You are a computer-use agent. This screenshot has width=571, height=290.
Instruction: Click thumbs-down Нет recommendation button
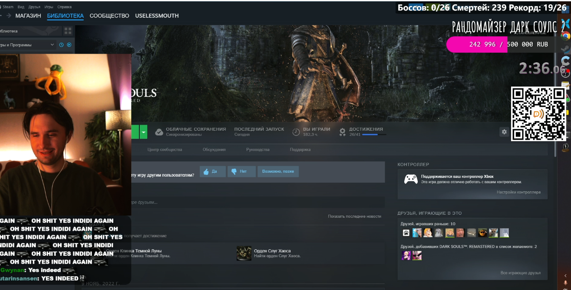[241, 171]
